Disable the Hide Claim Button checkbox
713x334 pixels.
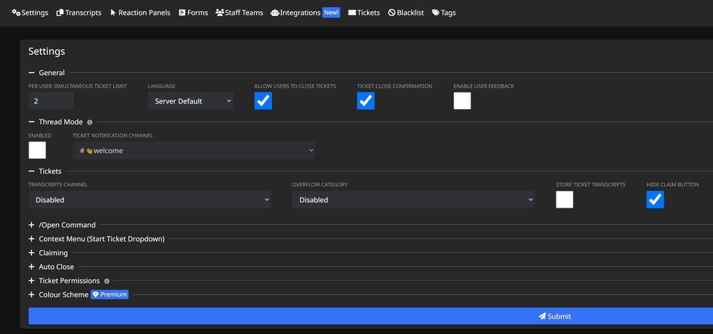[655, 199]
